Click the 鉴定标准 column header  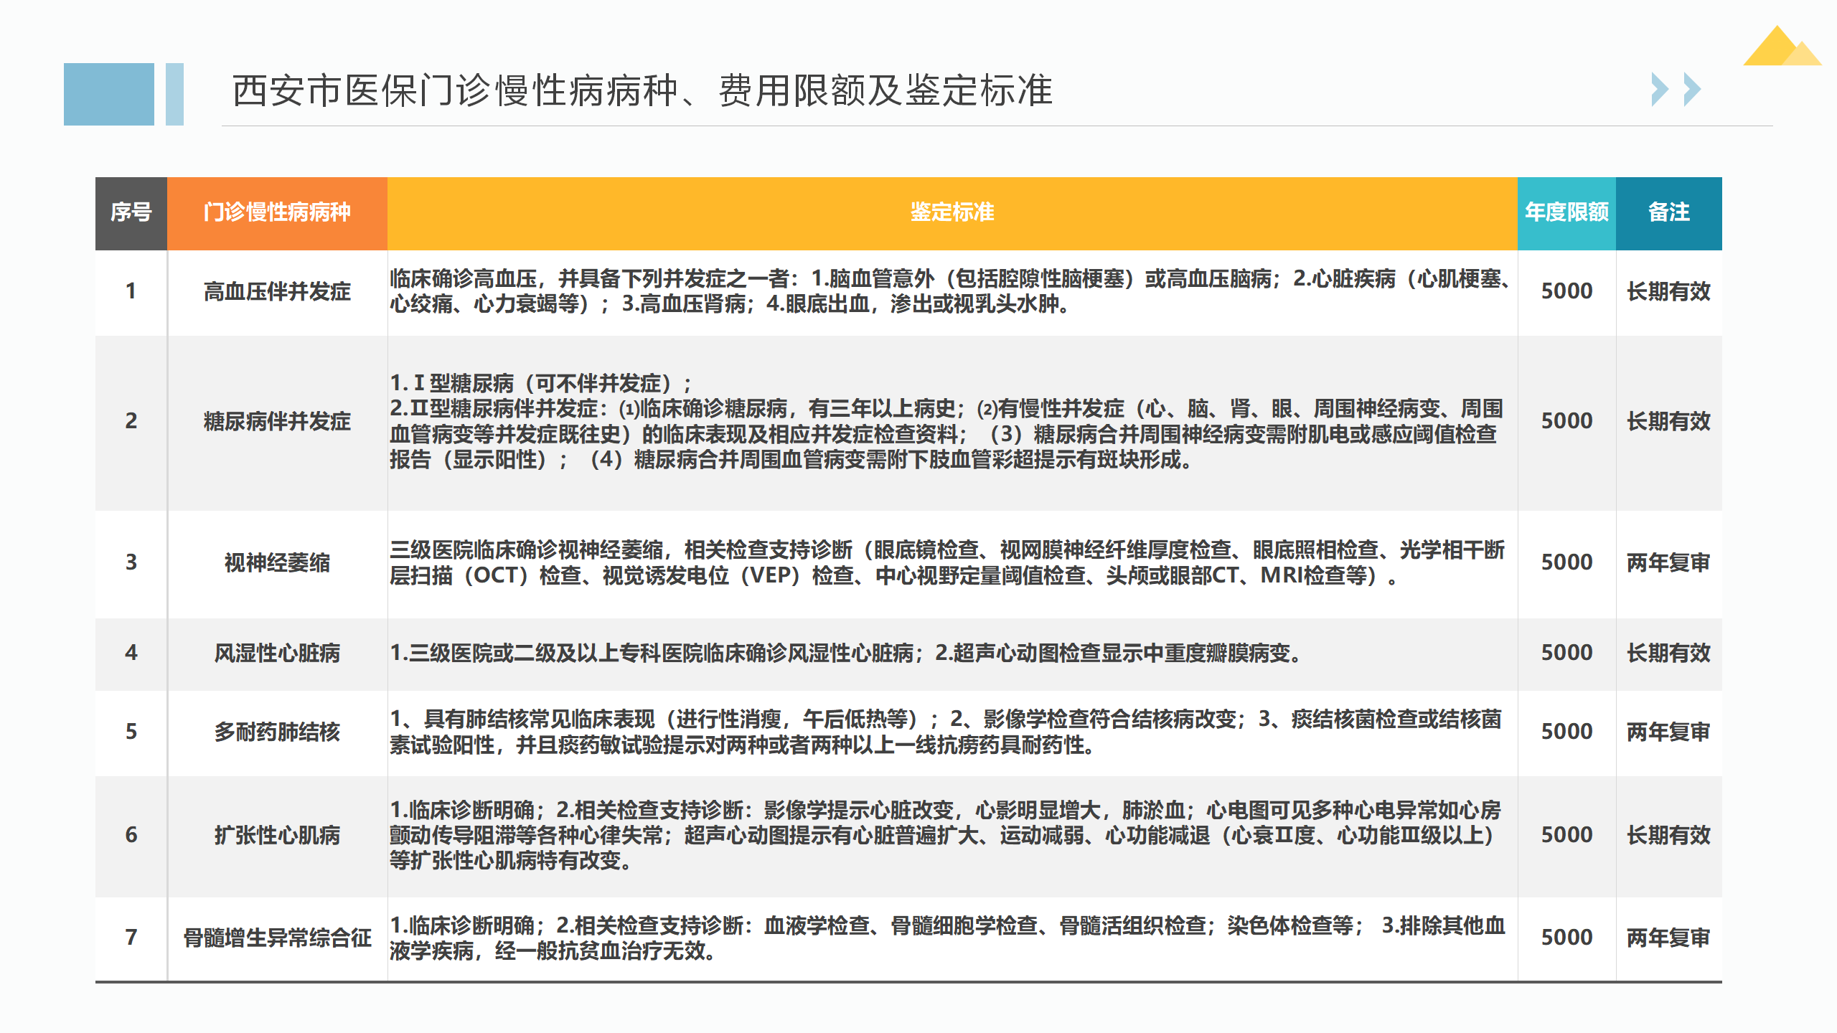pos(952,212)
